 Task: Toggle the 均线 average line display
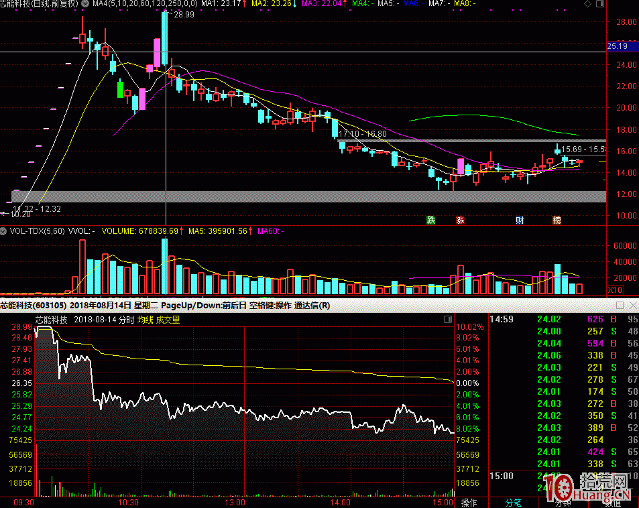(x=145, y=320)
